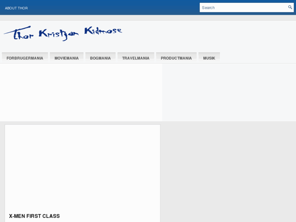This screenshot has height=222, width=296.
Task: Switch to the PRODUCTMANIA tab
Action: coord(176,57)
